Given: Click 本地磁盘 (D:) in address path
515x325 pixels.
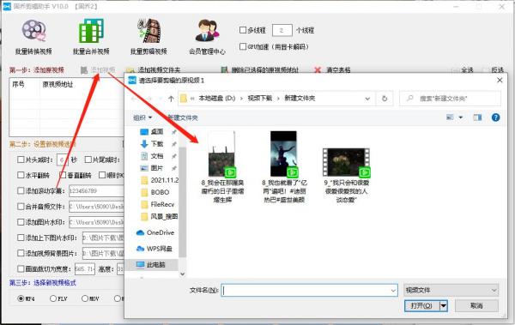Looking at the screenshot, I should point(217,98).
